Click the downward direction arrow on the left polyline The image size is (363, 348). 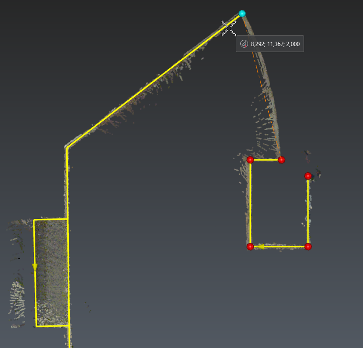coord(35,267)
